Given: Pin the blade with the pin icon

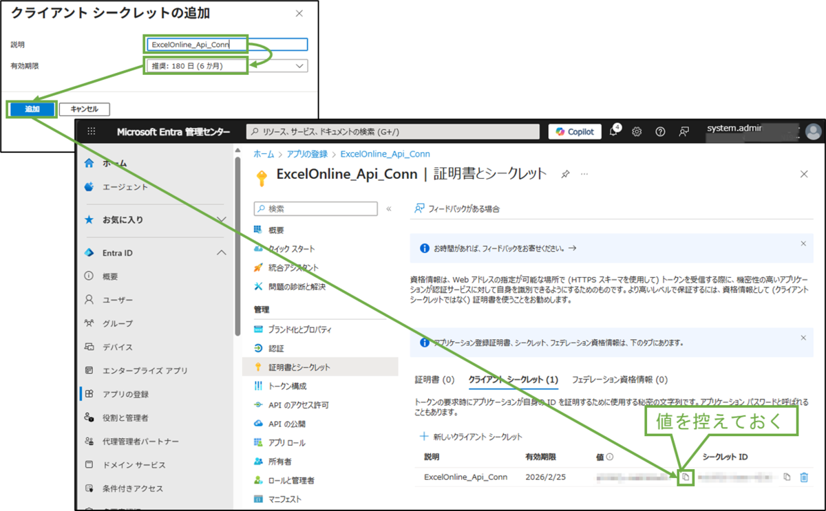Looking at the screenshot, I should click(564, 175).
